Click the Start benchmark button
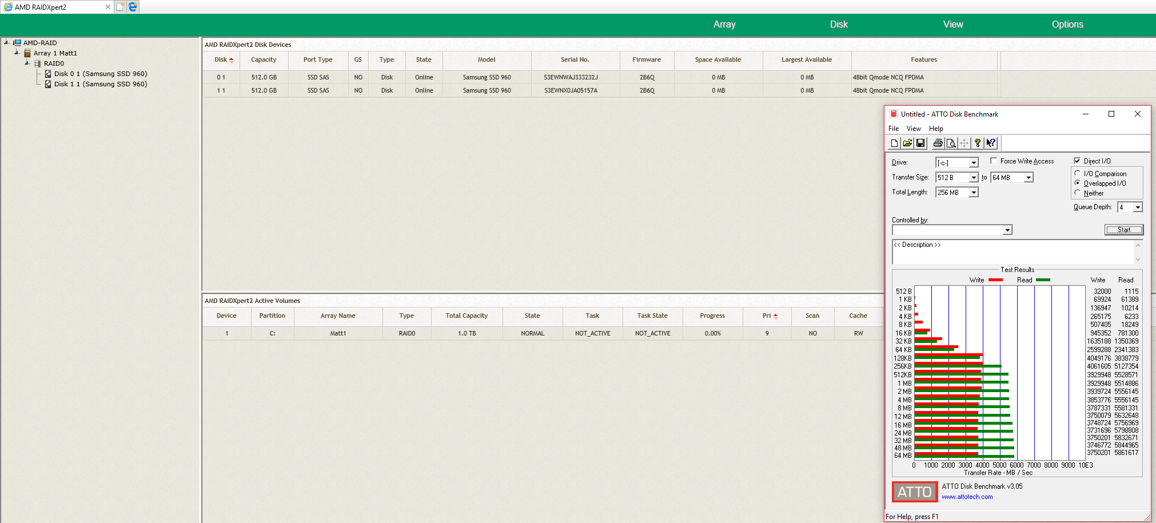The width and height of the screenshot is (1156, 523). click(1123, 230)
